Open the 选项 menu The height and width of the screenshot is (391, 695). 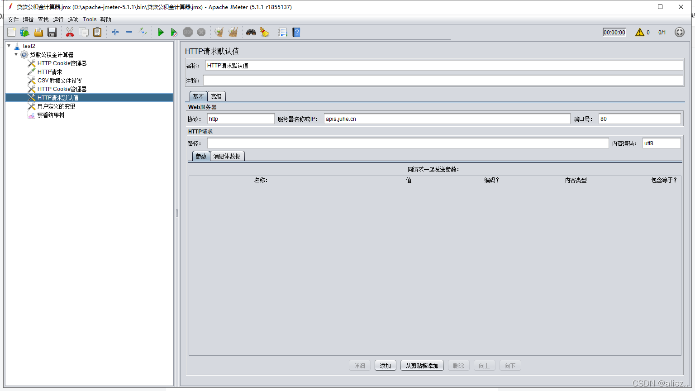(73, 19)
